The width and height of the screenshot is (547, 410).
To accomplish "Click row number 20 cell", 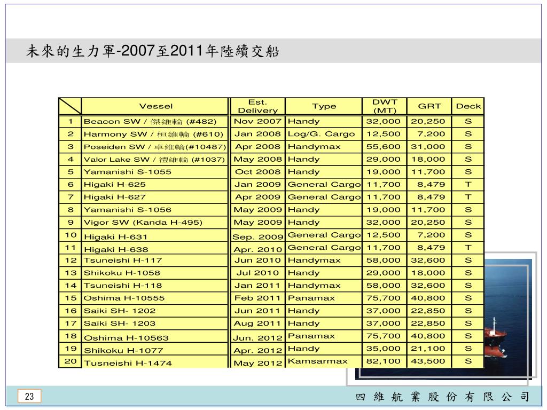I will point(70,361).
